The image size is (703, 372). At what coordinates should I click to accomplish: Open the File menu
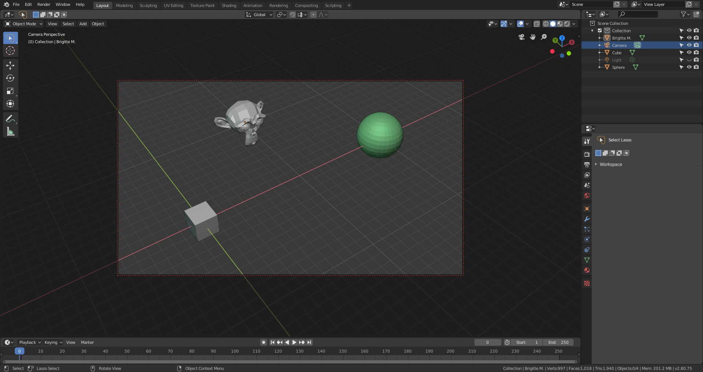[x=16, y=4]
